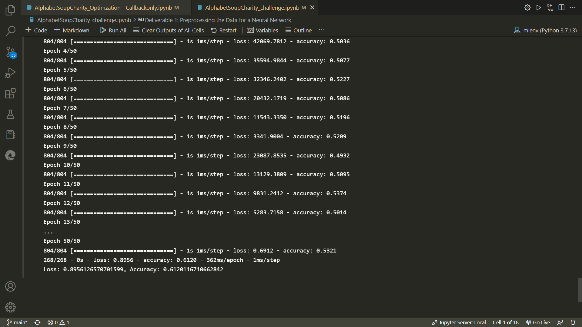Image resolution: width=582 pixels, height=327 pixels.
Task: Open the editor More Actions ellipsis
Action: click(x=573, y=8)
